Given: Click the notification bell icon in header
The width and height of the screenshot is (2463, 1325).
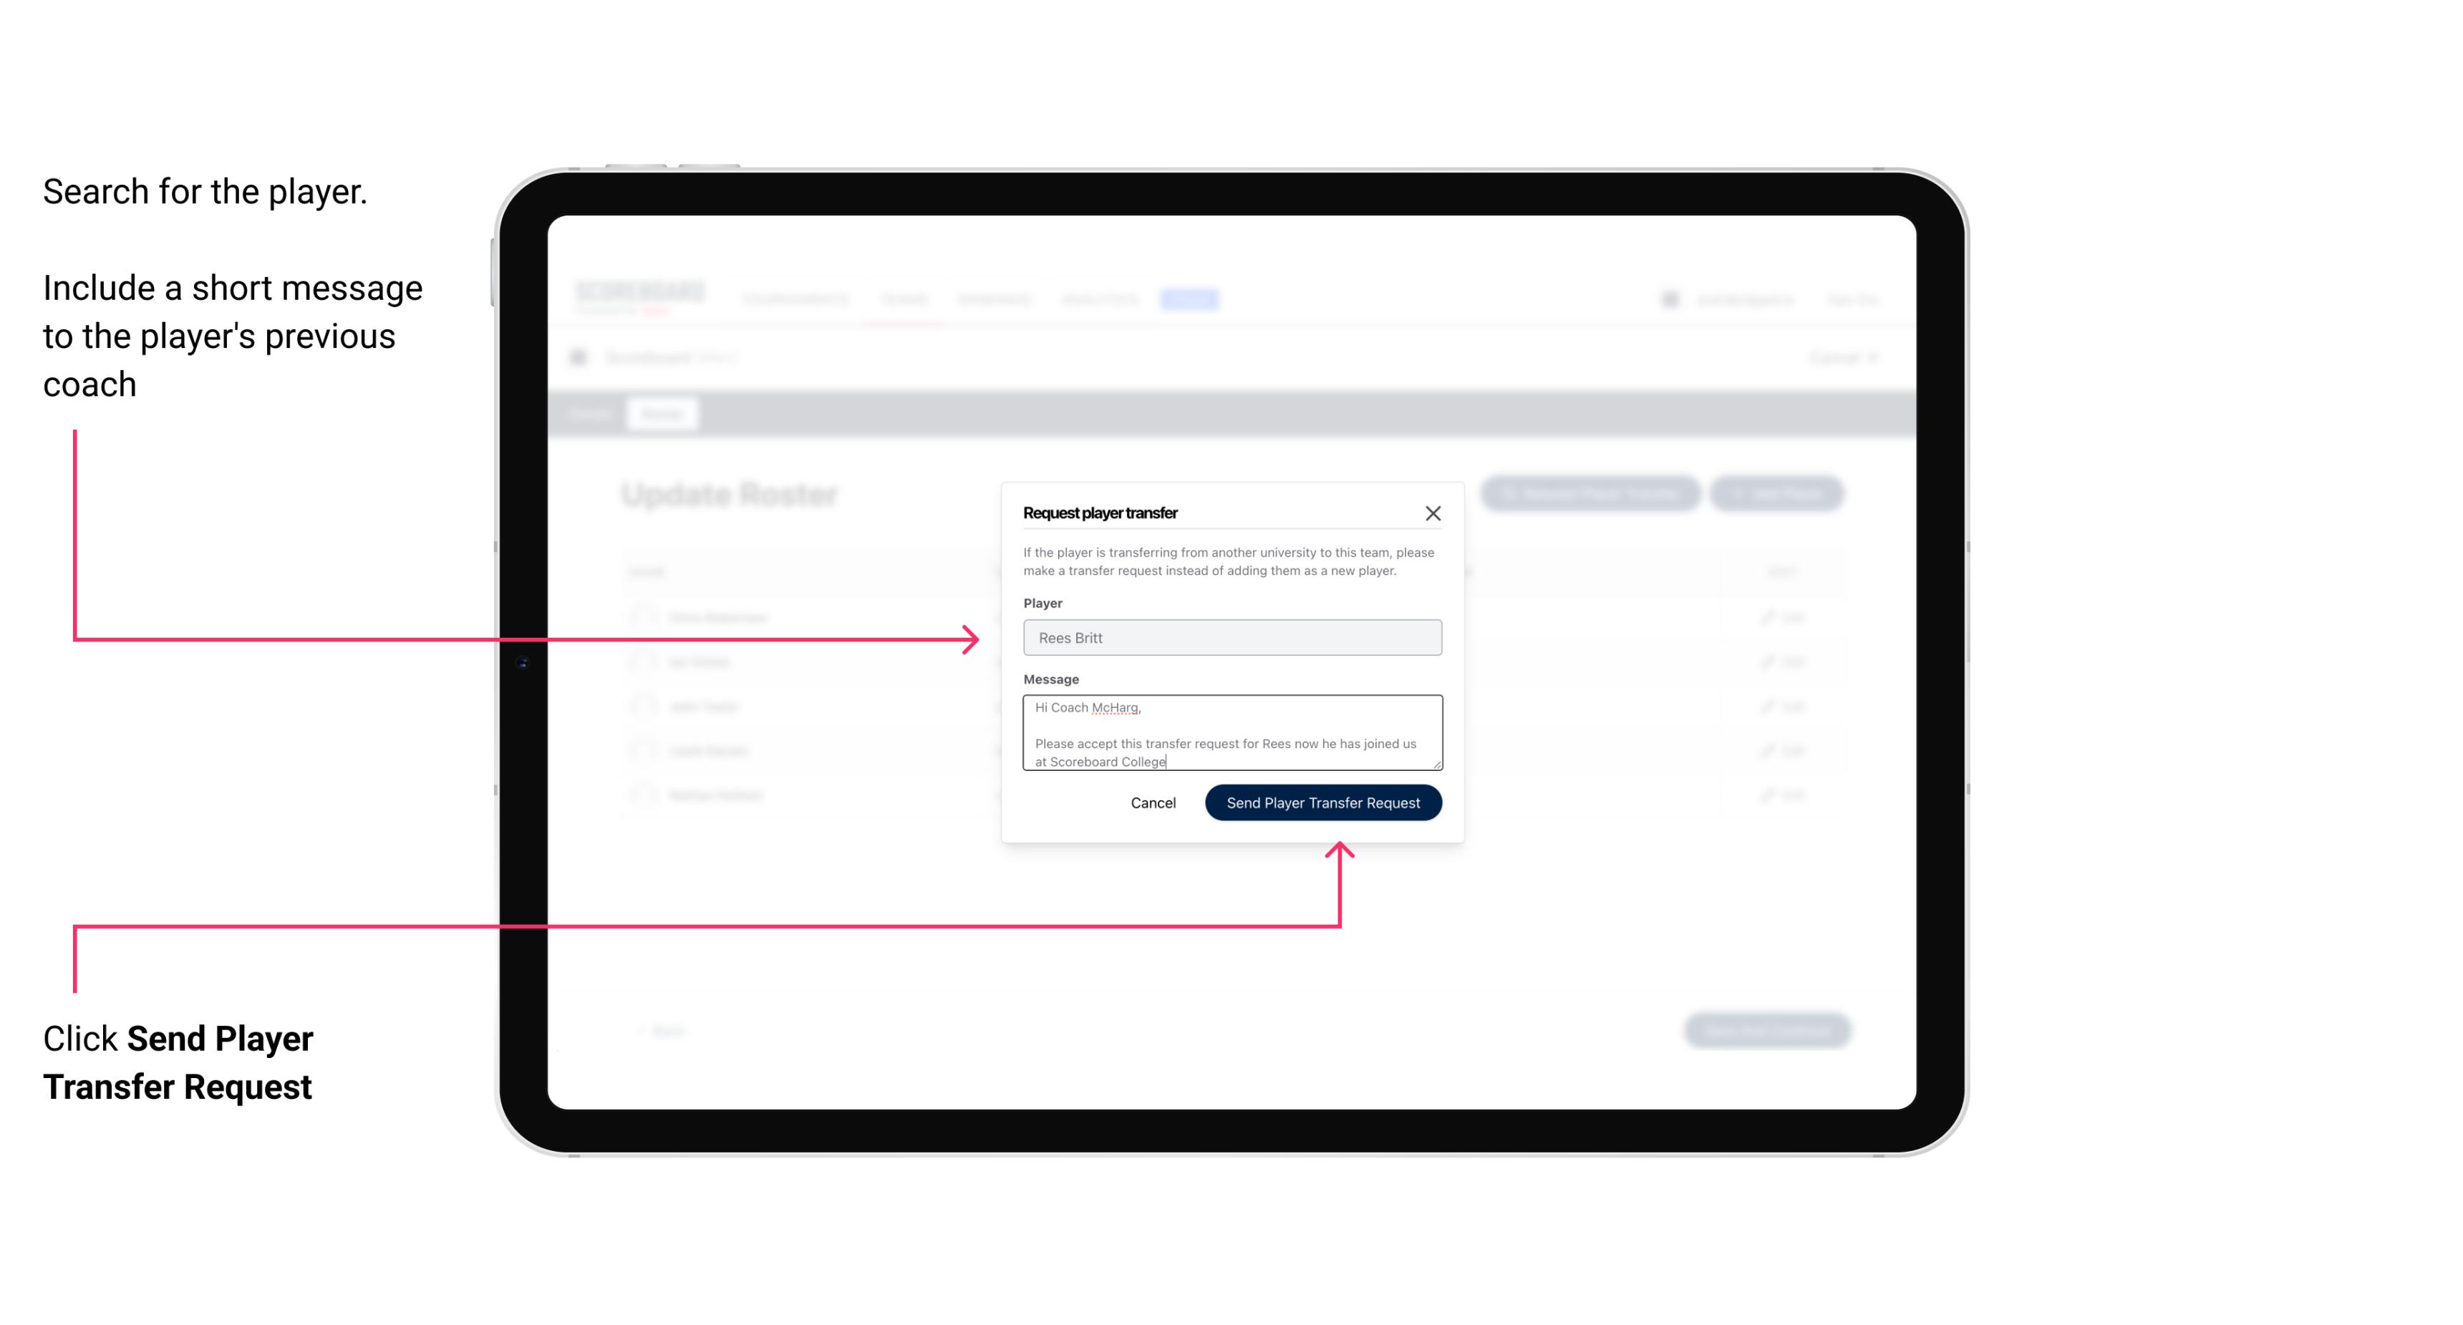Looking at the screenshot, I should point(1670,299).
